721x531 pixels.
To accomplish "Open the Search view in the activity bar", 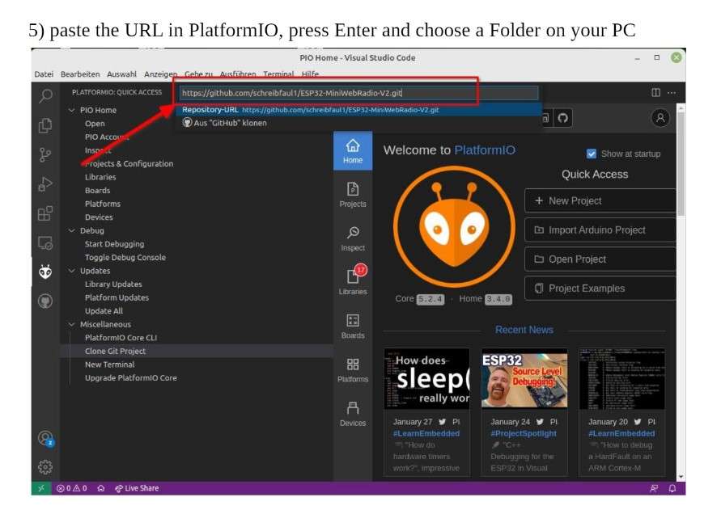I will point(45,96).
